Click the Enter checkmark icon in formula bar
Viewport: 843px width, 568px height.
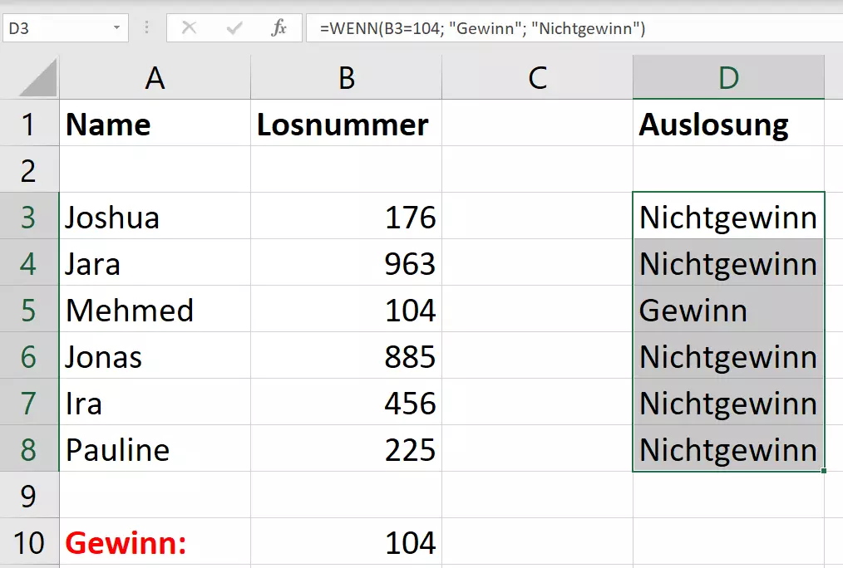point(234,27)
